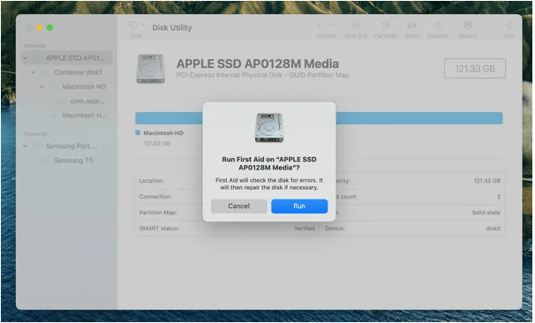Click the large APPLE SSD disk icon
535x323 pixels.
pos(151,69)
